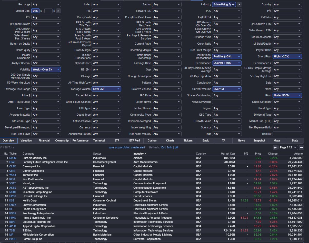The image size is (309, 243).
Task: Add another industry using the plus icon
Action: click(x=233, y=5)
